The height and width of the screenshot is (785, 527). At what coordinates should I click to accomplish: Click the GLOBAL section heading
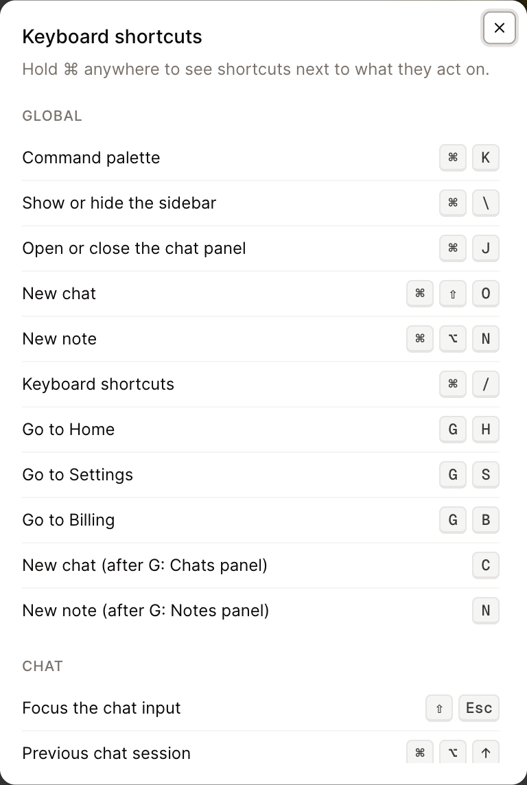click(x=52, y=116)
